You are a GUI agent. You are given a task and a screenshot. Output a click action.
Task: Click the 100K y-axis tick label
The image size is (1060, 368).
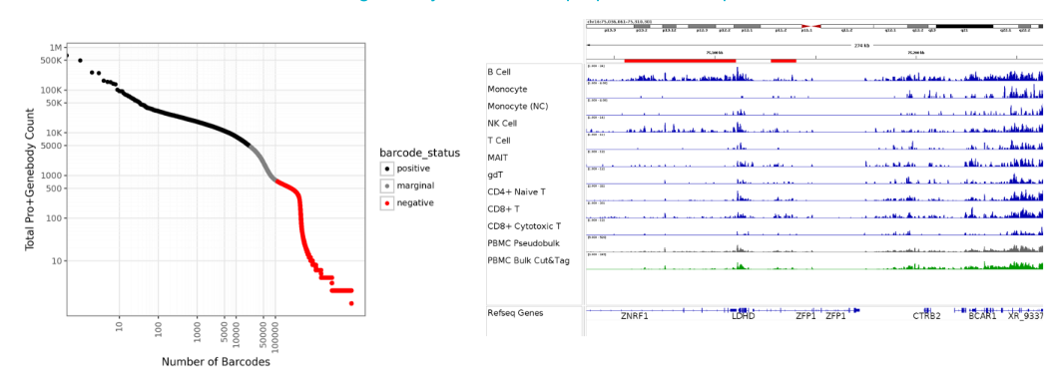(x=50, y=90)
